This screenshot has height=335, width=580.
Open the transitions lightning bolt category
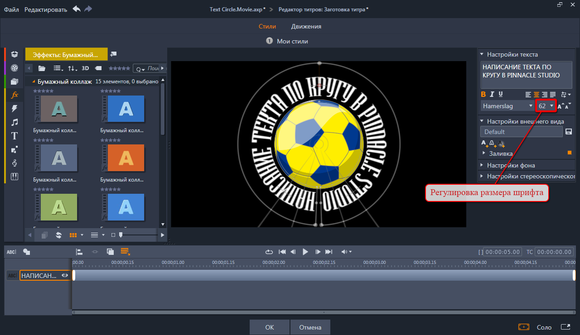click(14, 108)
